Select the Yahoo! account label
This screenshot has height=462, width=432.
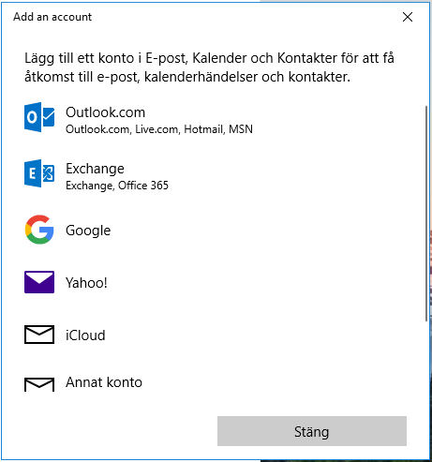coord(86,283)
